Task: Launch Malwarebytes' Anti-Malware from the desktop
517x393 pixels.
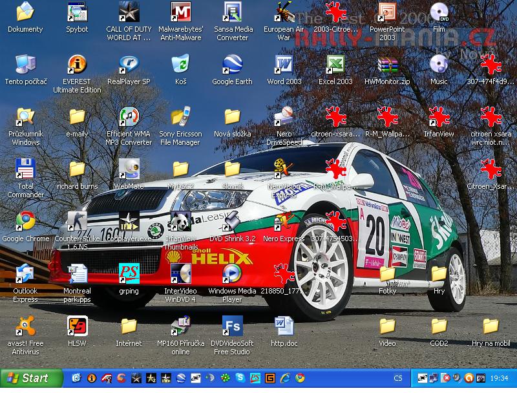Action: pos(180,12)
